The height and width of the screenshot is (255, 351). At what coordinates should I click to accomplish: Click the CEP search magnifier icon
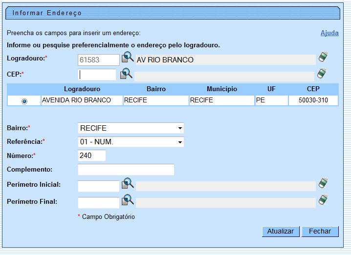click(126, 74)
